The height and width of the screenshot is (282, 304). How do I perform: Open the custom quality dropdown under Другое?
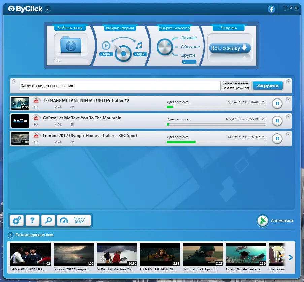(x=189, y=62)
